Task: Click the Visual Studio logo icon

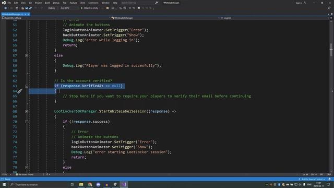Action: [x=4, y=3]
